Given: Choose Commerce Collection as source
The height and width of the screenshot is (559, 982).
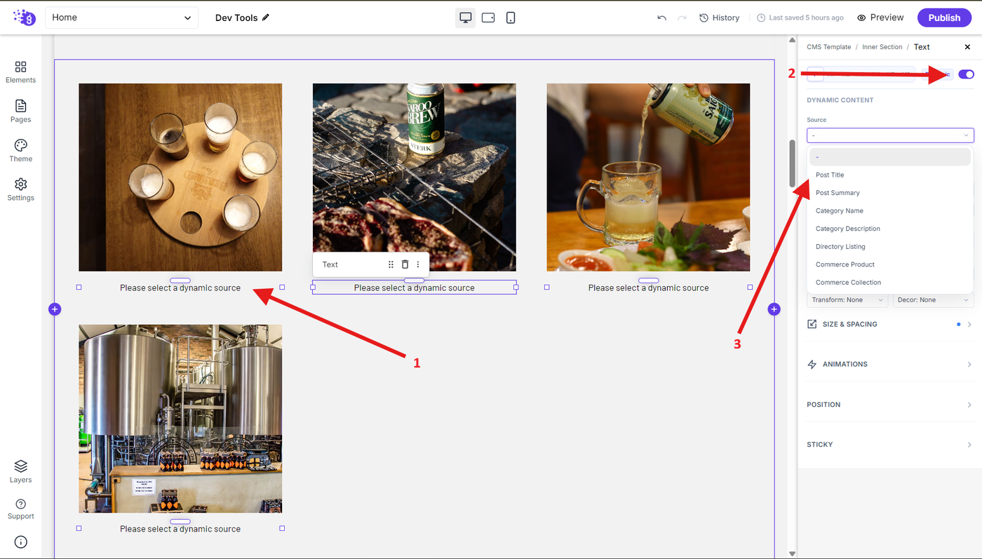Looking at the screenshot, I should [890, 282].
